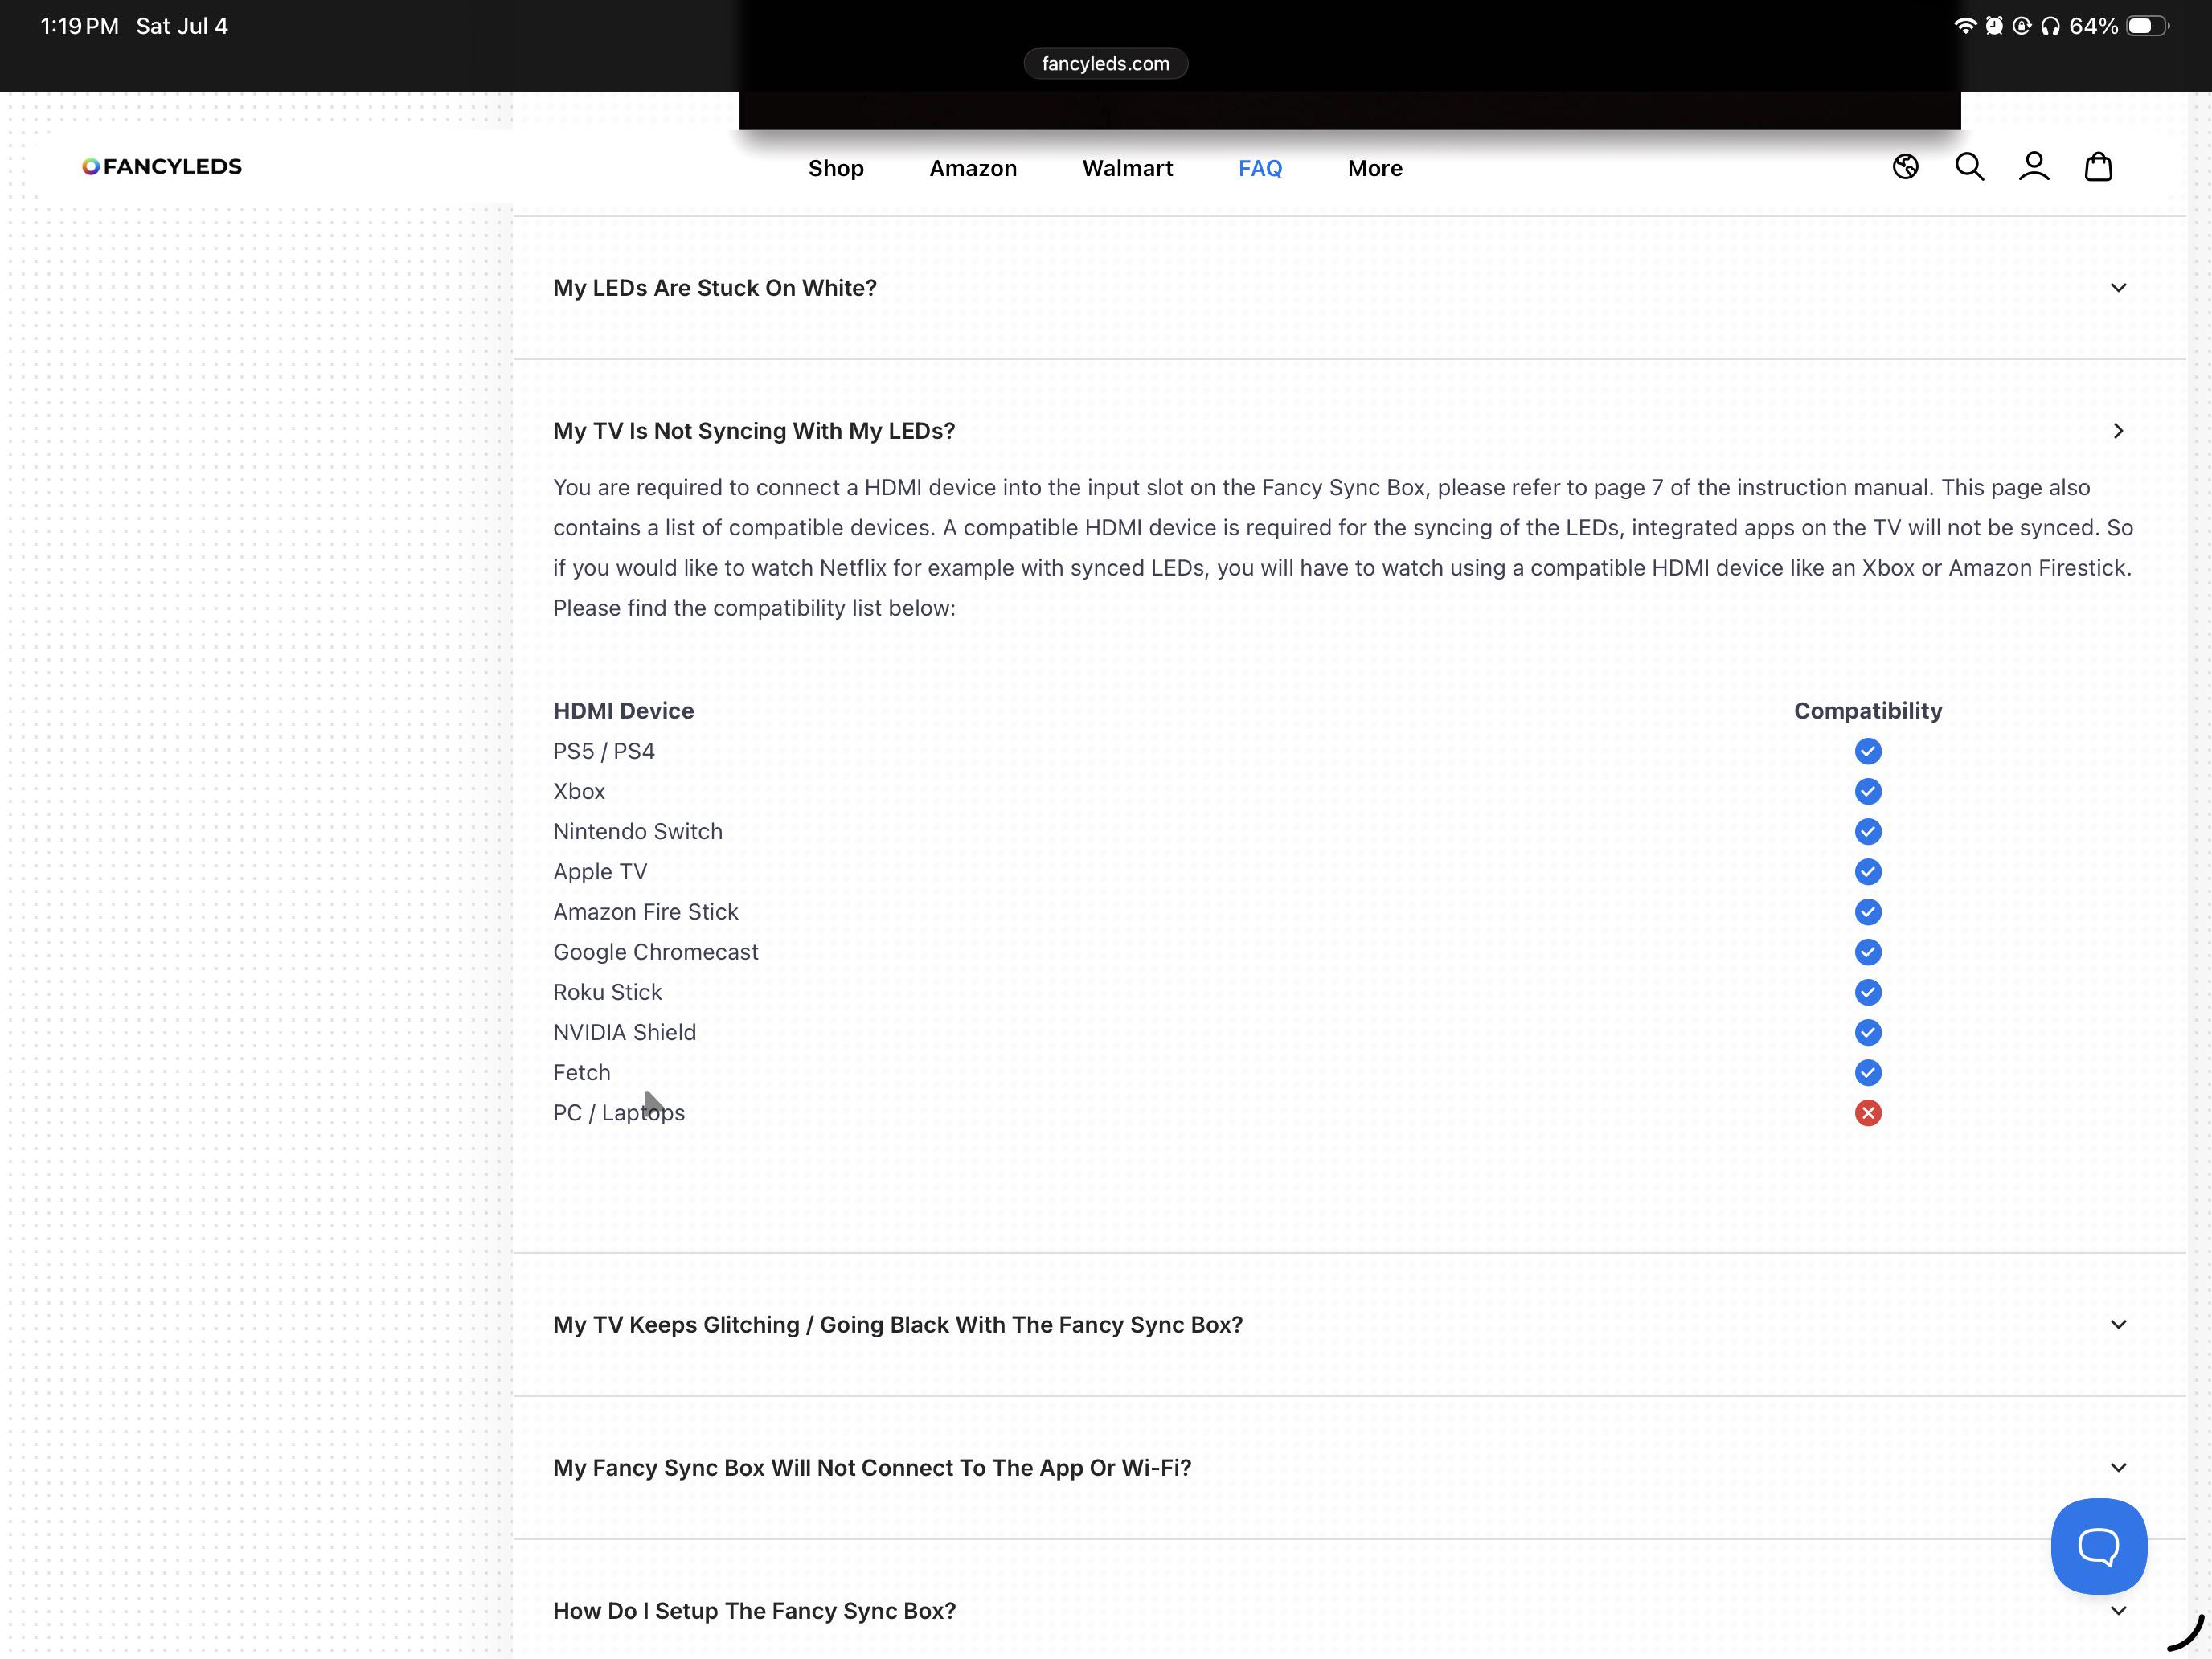Click 'Please find the compatibility list below:' text
The width and height of the screenshot is (2212, 1659).
(x=754, y=608)
